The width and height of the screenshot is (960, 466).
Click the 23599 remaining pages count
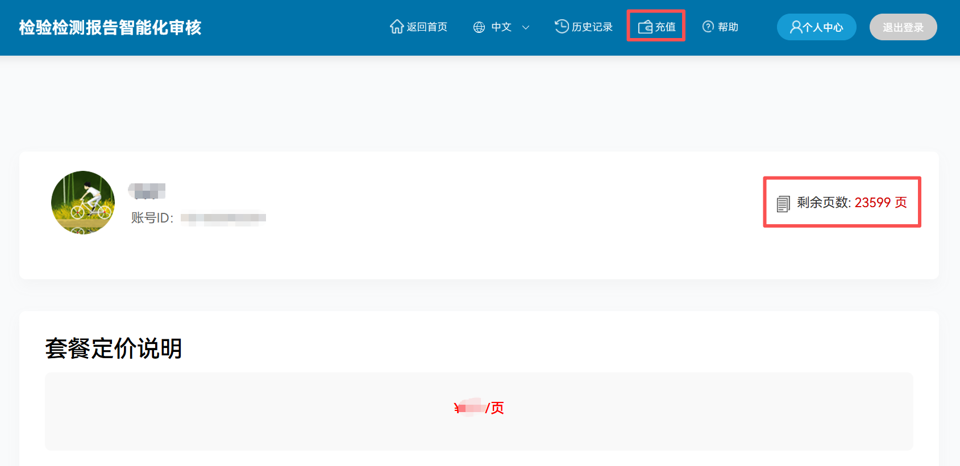872,203
